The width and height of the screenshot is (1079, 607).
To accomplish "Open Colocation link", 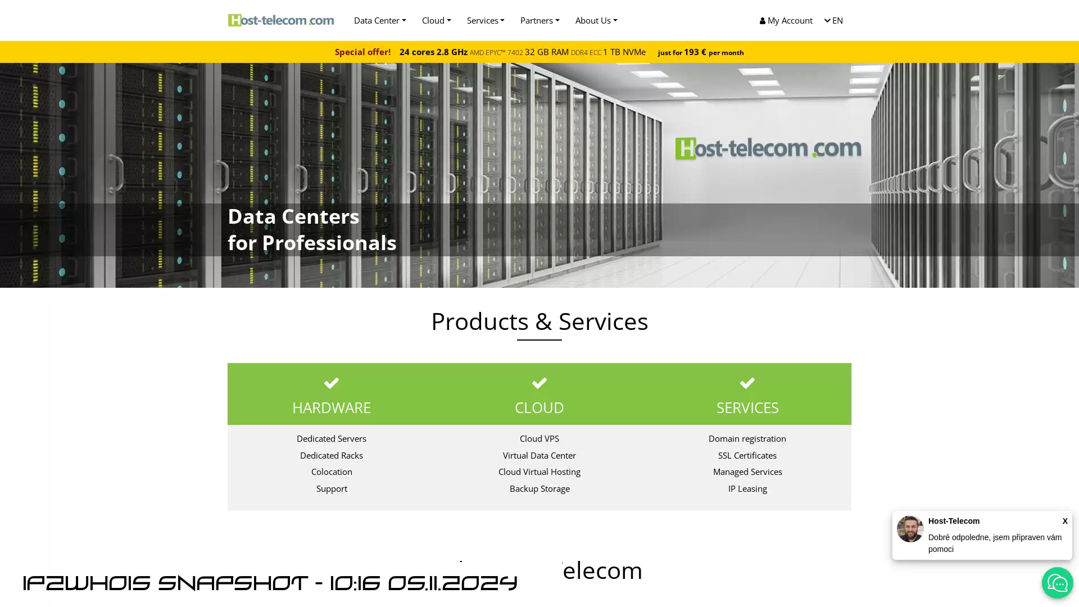I will click(332, 472).
